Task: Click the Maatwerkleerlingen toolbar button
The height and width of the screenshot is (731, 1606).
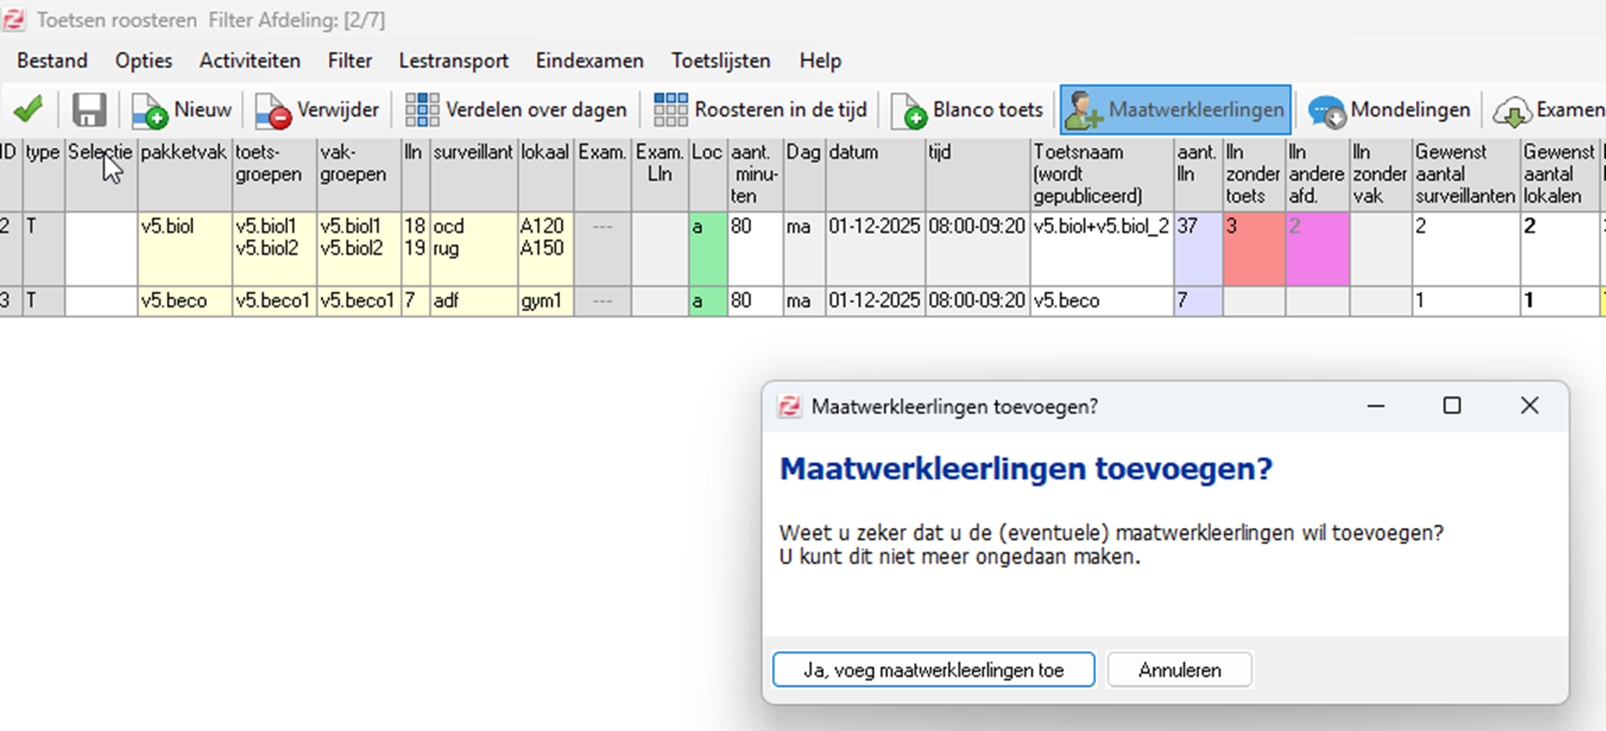Action: click(1175, 110)
